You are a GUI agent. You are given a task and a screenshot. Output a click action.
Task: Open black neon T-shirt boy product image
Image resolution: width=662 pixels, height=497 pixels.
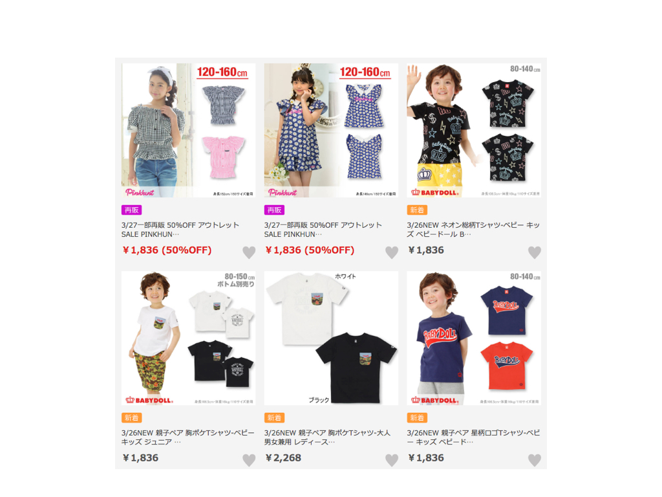click(474, 130)
